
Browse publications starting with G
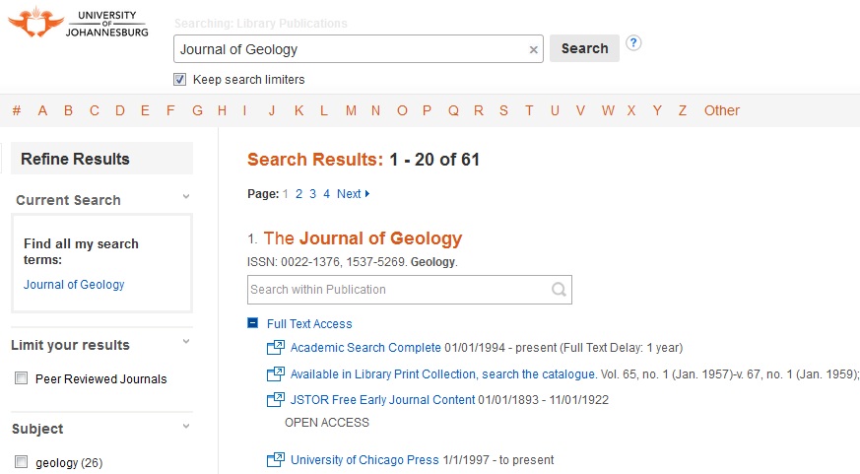pyautogui.click(x=197, y=110)
